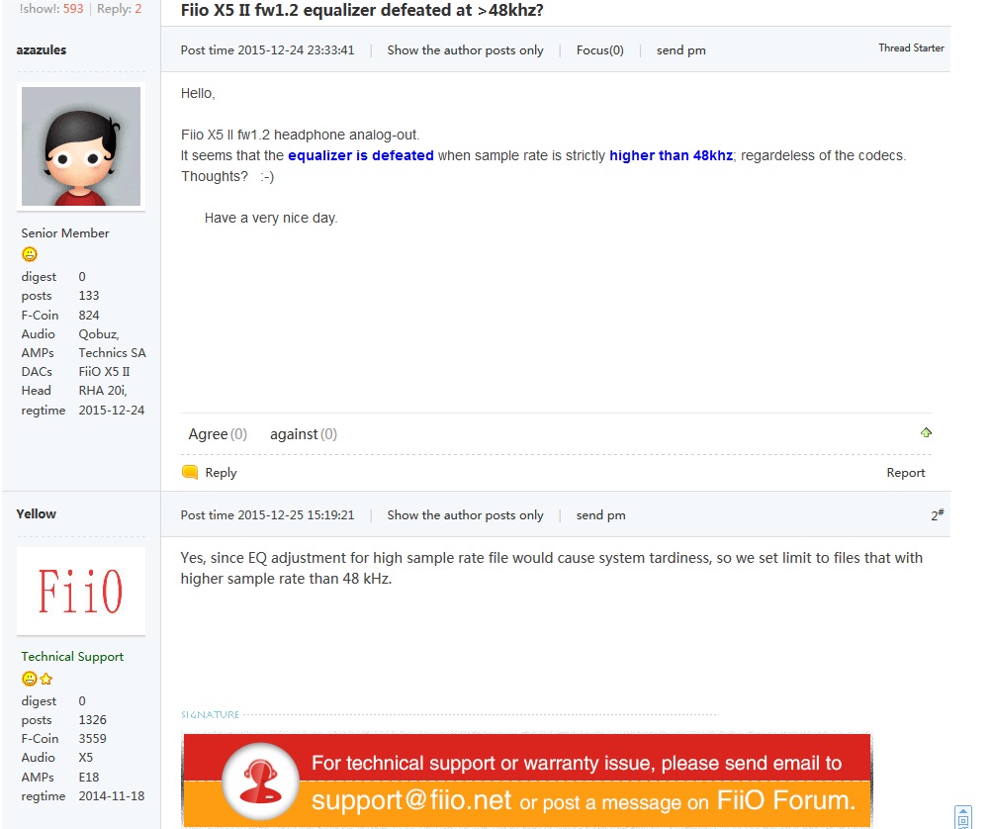991x829 pixels.
Task: Open azazules' avatar image
Action: point(81,146)
